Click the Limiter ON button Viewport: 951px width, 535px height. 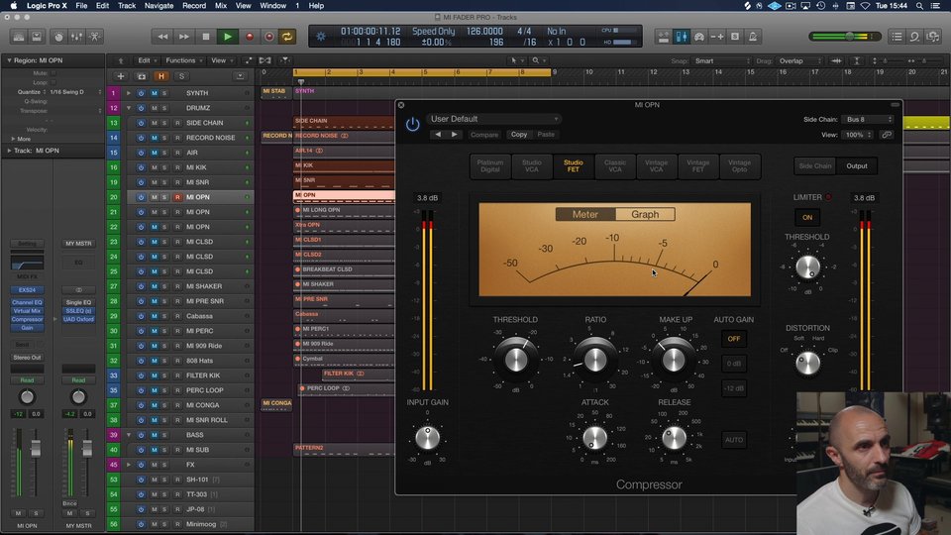[x=807, y=217]
